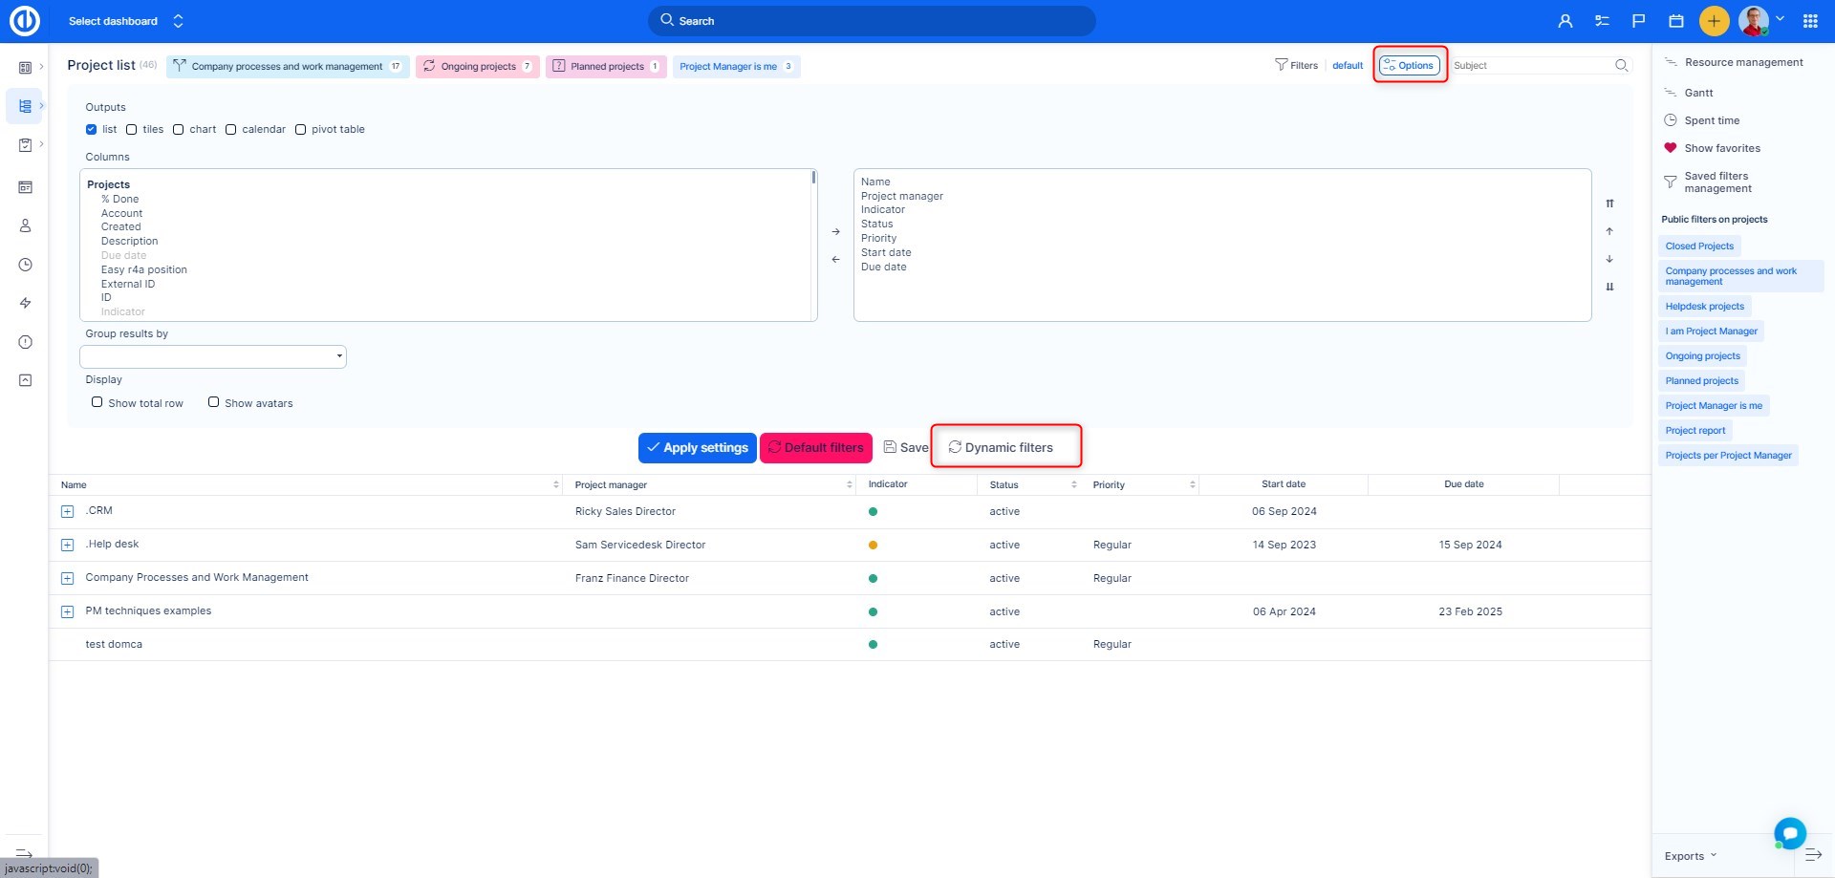The height and width of the screenshot is (878, 1835).
Task: Click the subject search magnifier icon
Action: 1621,66
